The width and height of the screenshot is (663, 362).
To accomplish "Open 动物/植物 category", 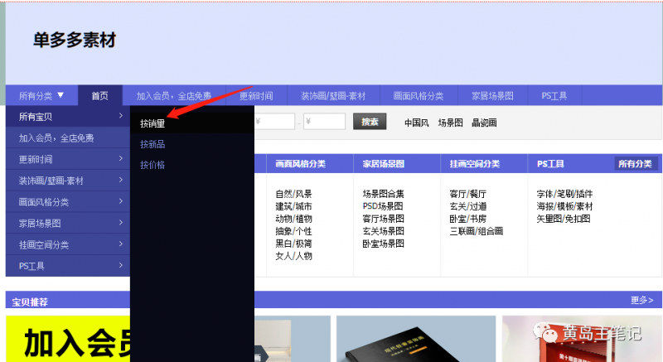I will click(x=294, y=219).
